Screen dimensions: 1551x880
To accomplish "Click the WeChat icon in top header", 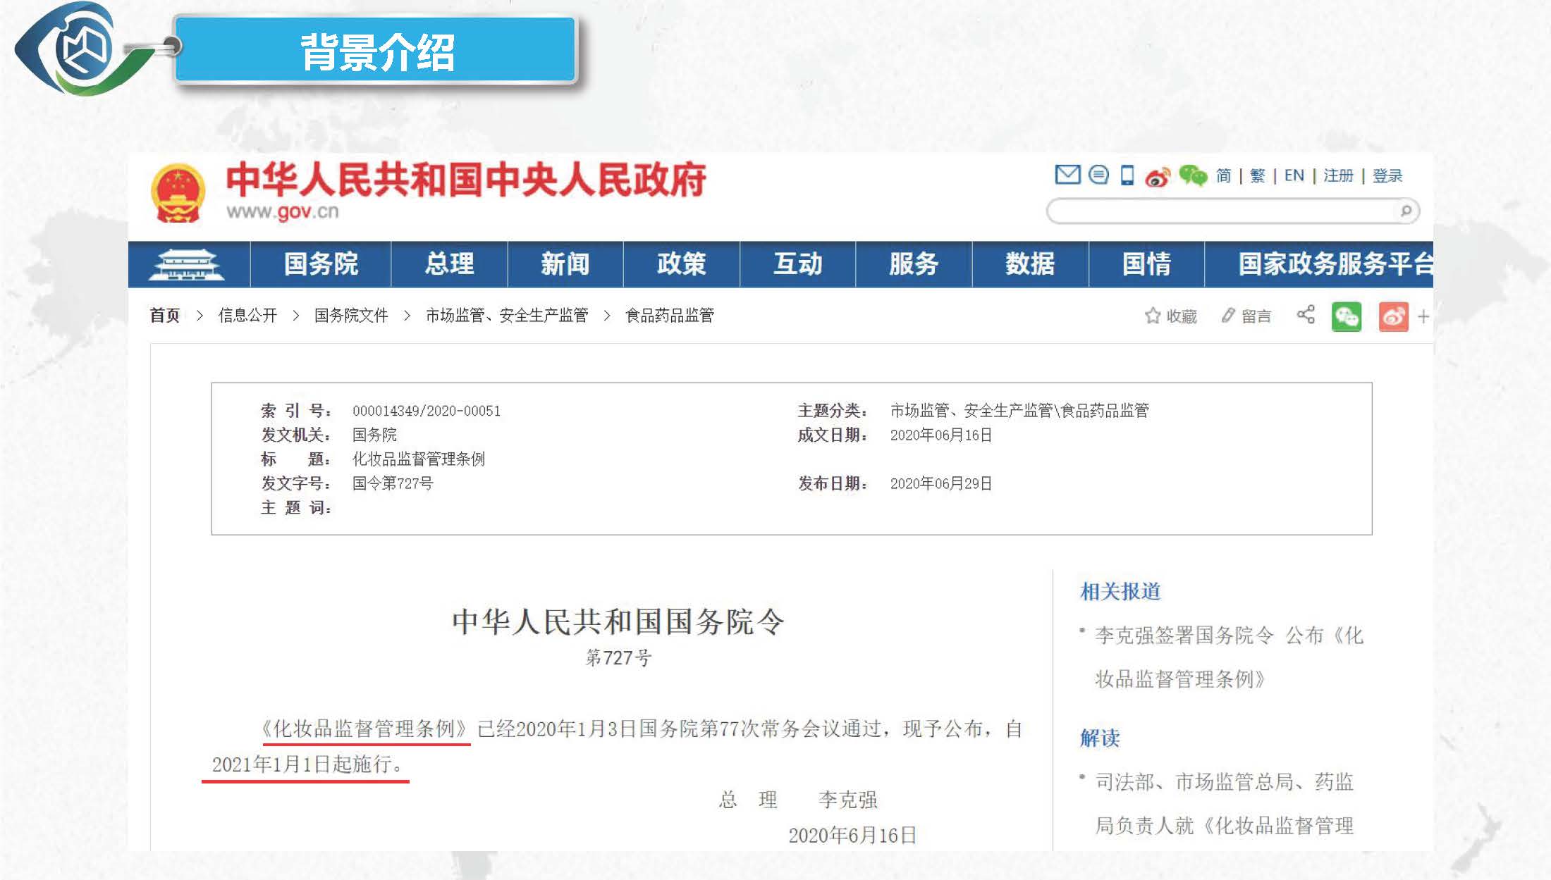I will (x=1193, y=175).
